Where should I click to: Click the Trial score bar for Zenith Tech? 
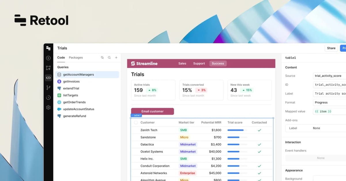(237, 130)
